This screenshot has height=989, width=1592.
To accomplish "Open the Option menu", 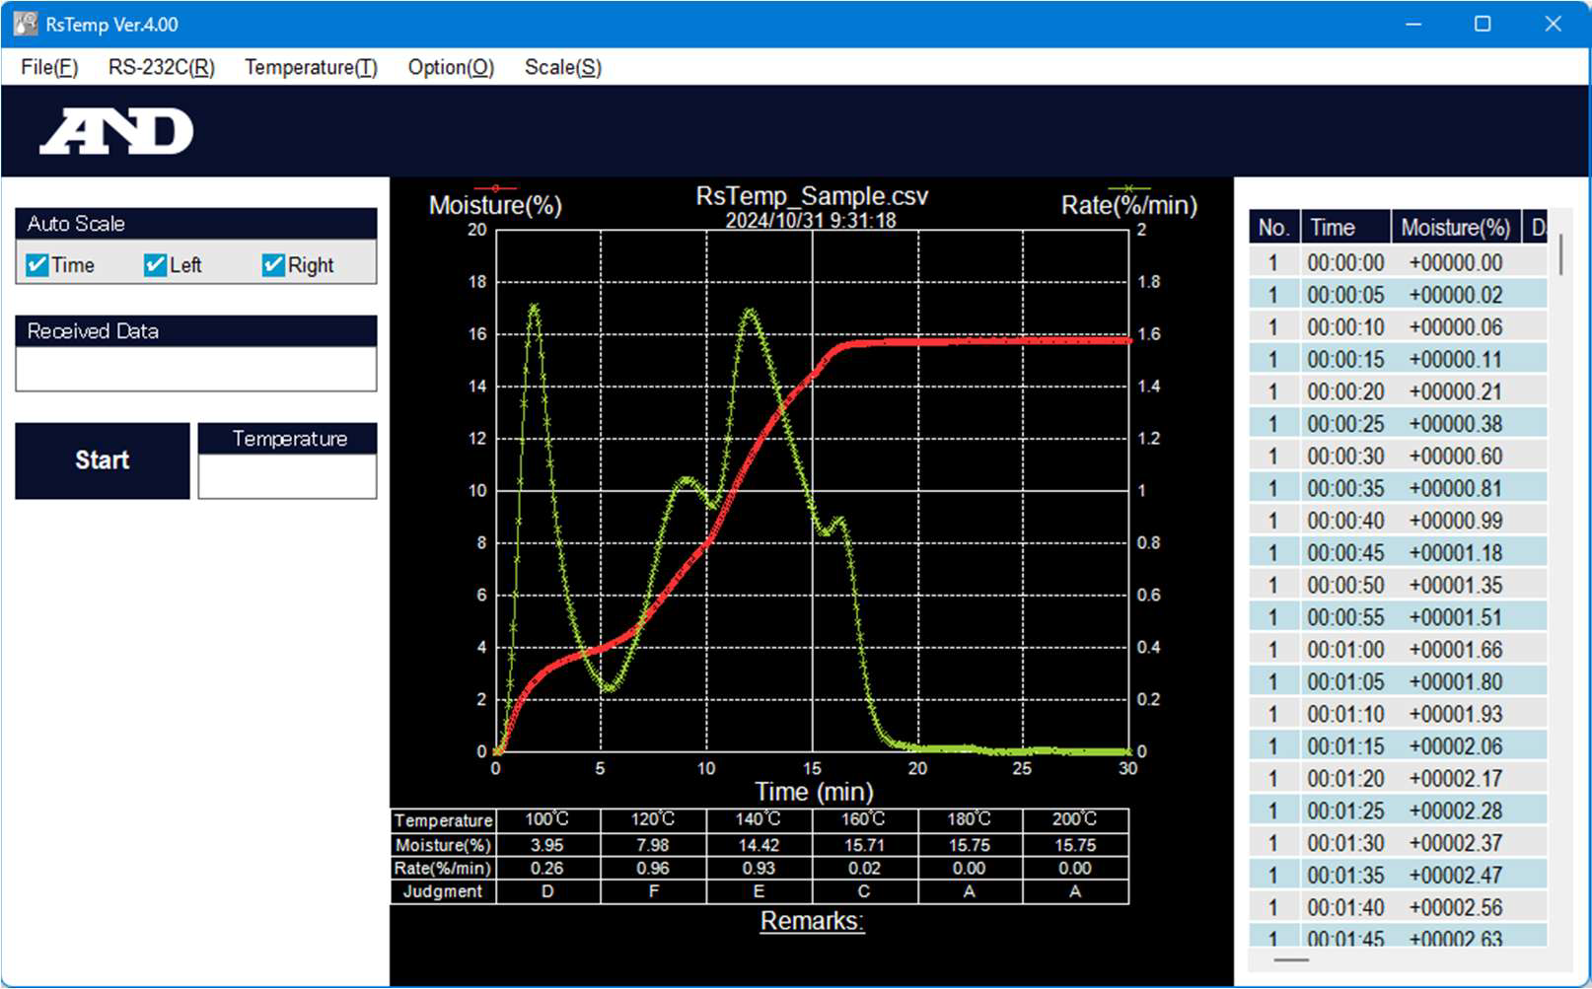I will coord(451,67).
